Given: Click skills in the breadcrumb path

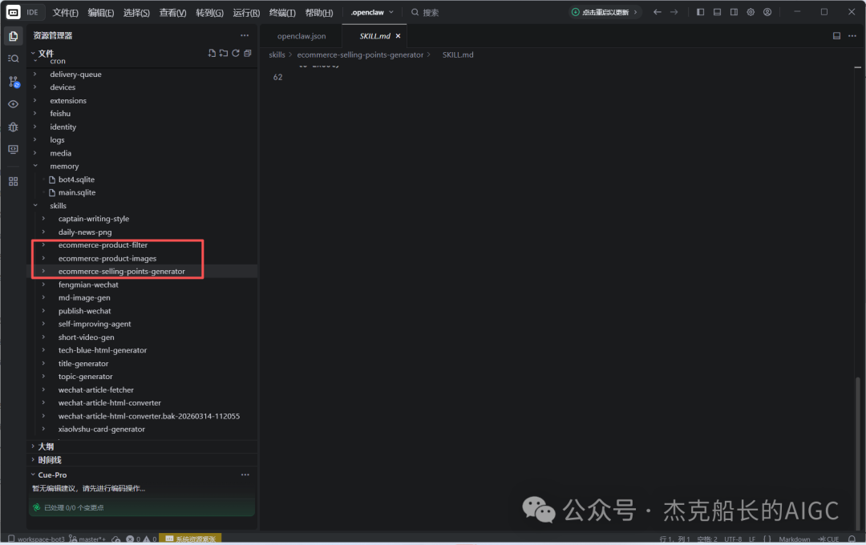Looking at the screenshot, I should [x=277, y=54].
